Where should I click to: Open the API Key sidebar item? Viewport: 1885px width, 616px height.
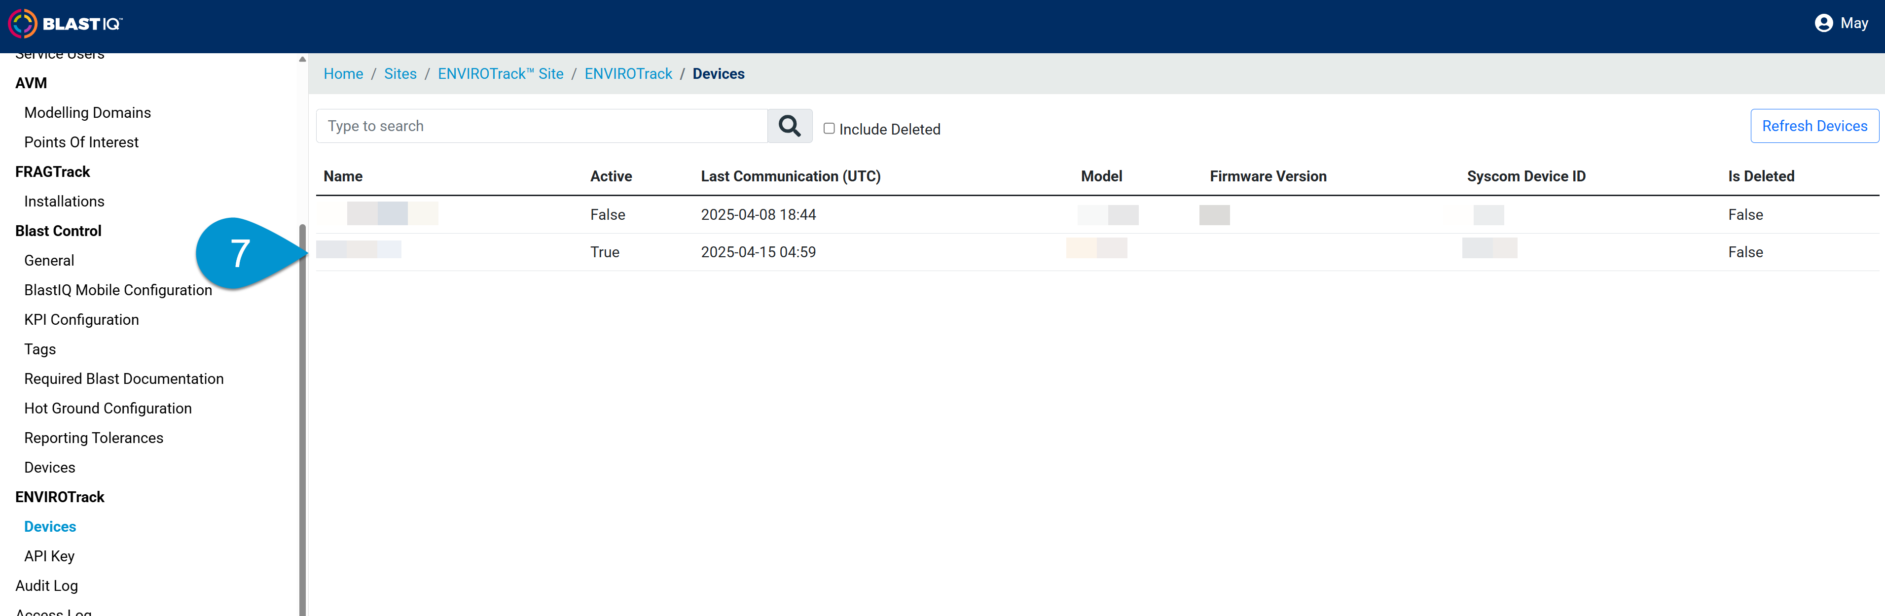point(49,556)
